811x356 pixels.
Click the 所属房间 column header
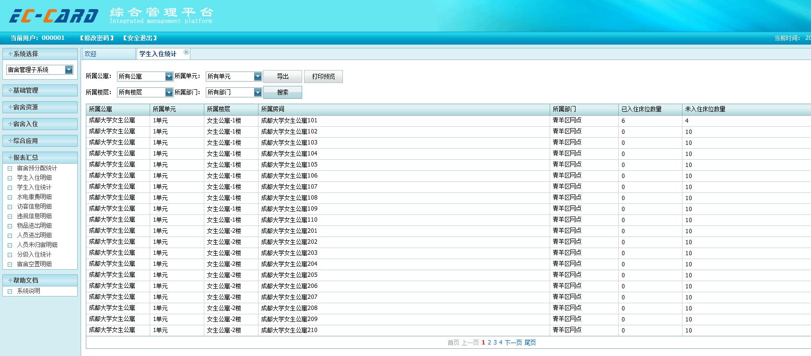tap(404, 109)
